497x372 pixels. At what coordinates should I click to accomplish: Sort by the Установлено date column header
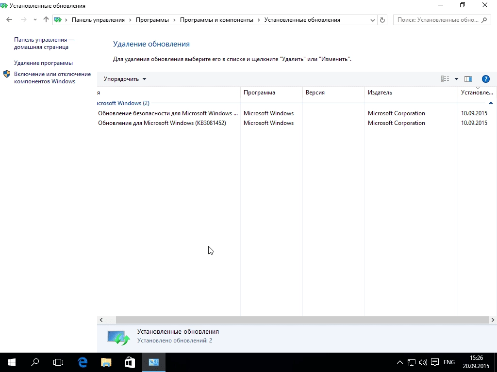478,93
